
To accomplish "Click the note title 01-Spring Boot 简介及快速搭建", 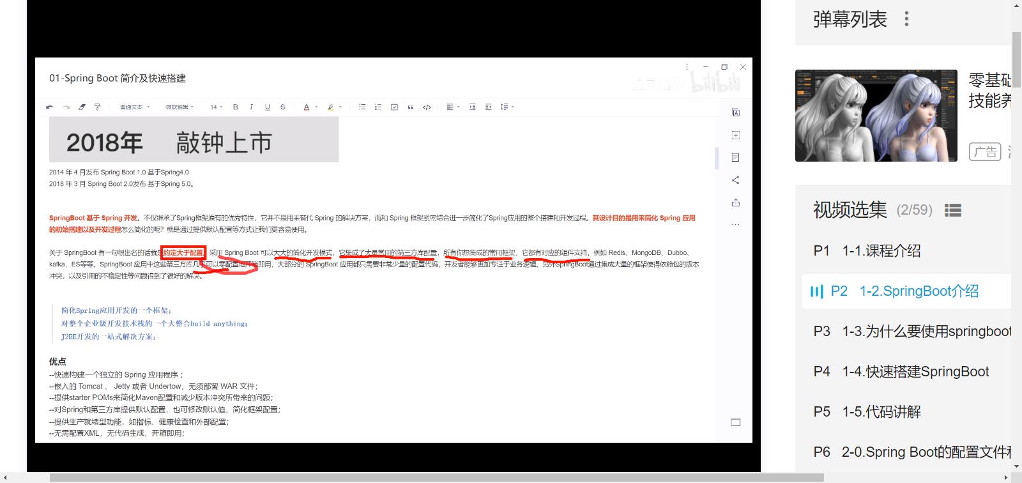I will coord(118,79).
